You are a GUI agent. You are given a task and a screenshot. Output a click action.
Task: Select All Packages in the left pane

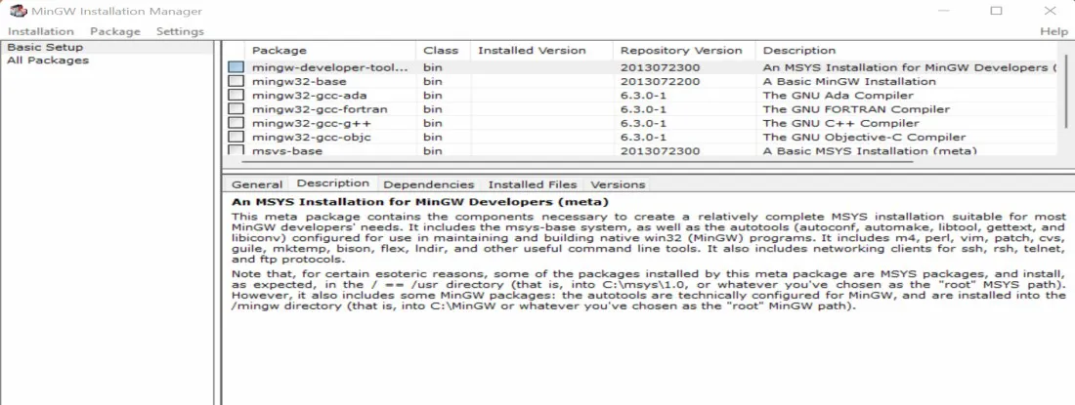(x=48, y=61)
